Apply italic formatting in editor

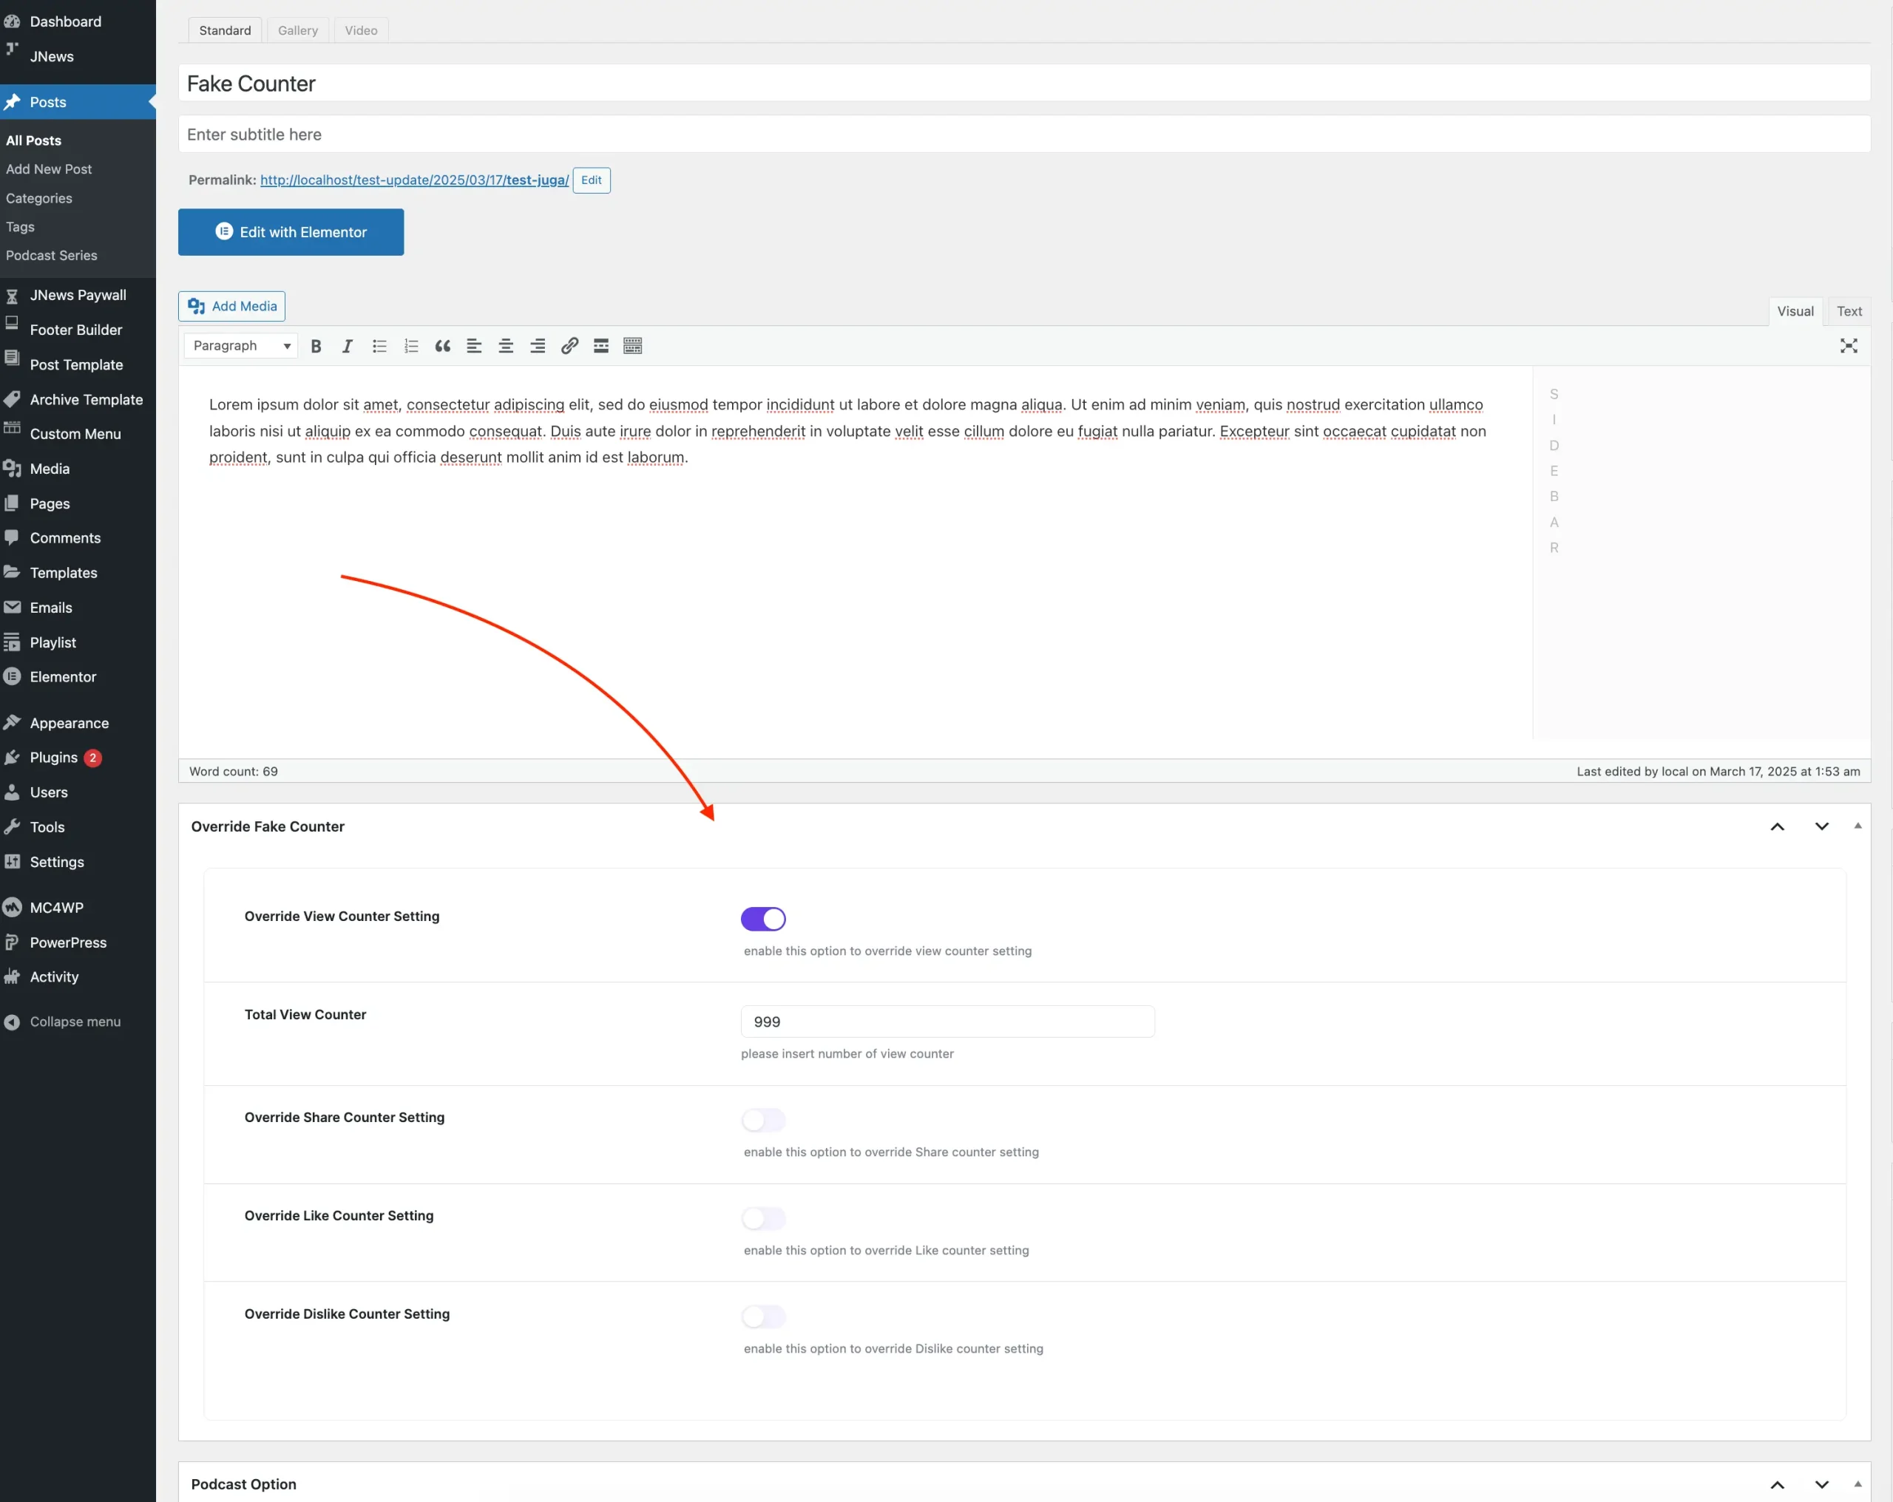point(348,346)
